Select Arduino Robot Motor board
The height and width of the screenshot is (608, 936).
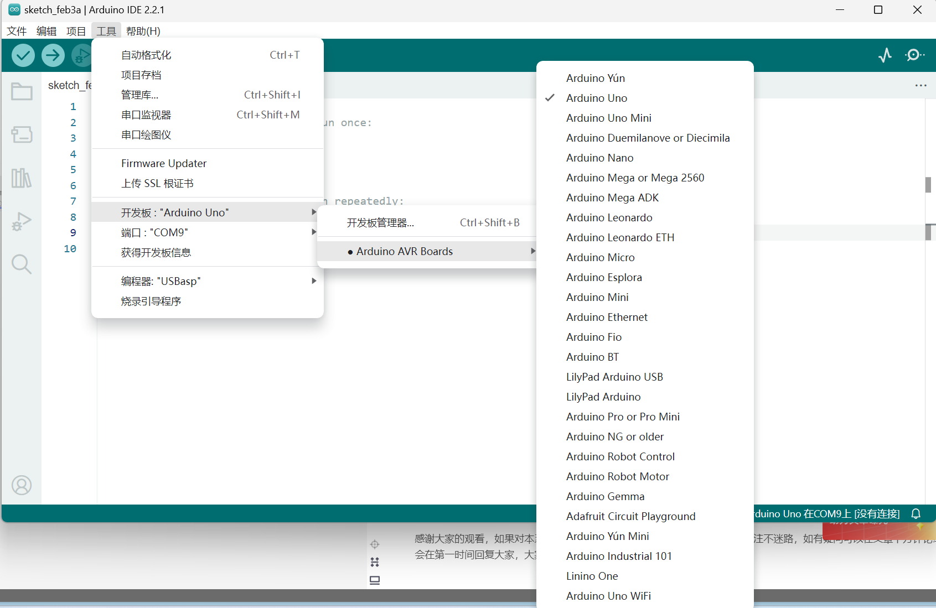[x=645, y=476]
